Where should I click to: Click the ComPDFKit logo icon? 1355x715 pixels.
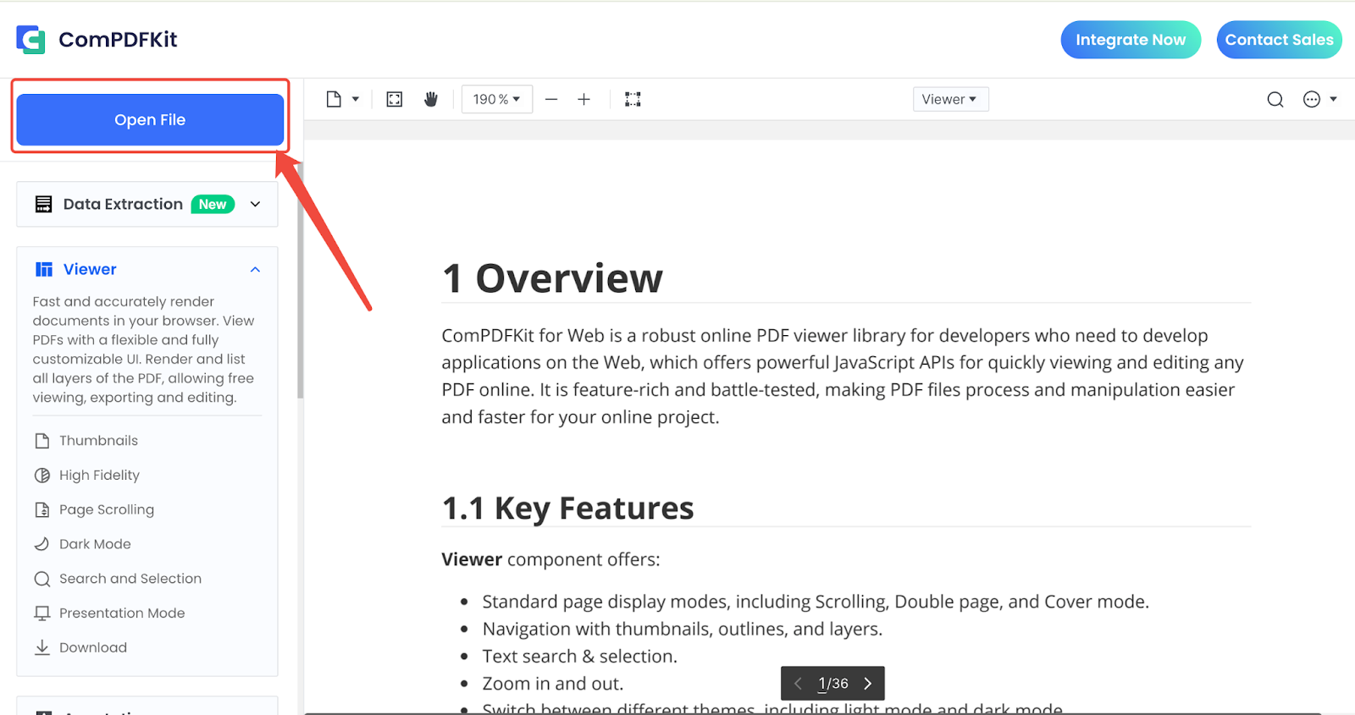[x=30, y=39]
